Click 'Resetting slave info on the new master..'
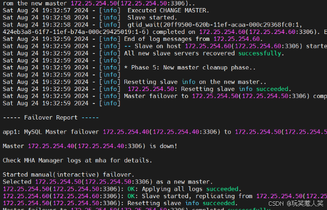Viewport: 327px width, 210px height. click(195, 82)
